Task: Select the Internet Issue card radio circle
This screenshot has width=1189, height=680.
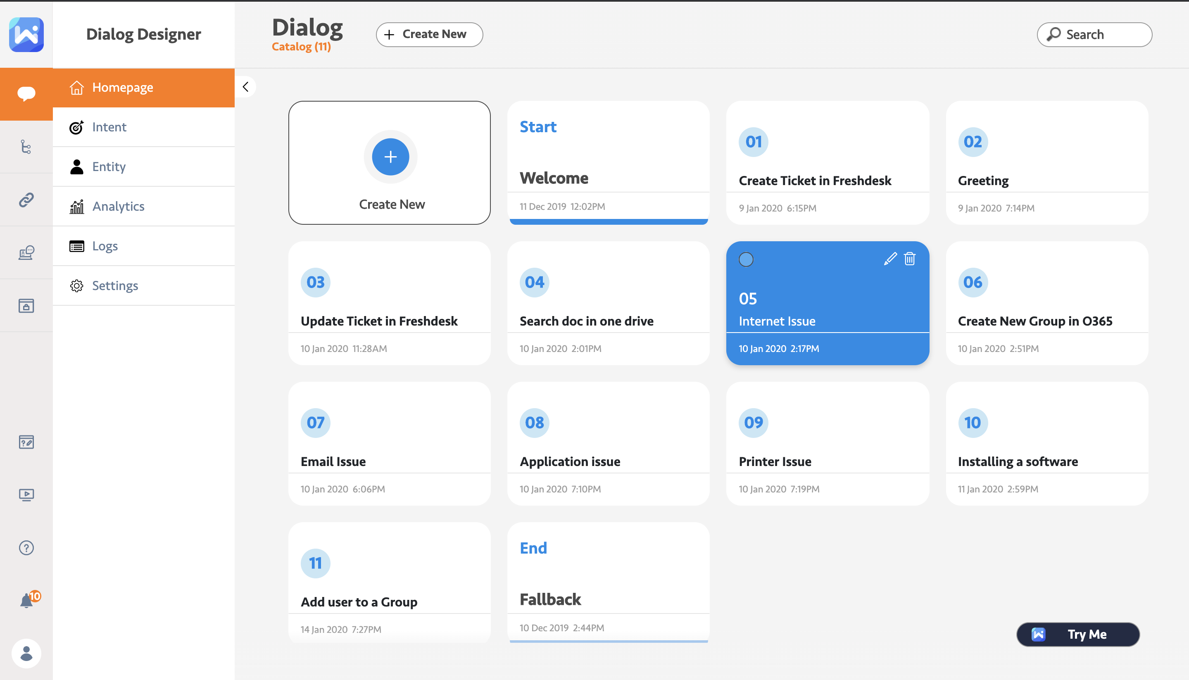Action: 746,259
